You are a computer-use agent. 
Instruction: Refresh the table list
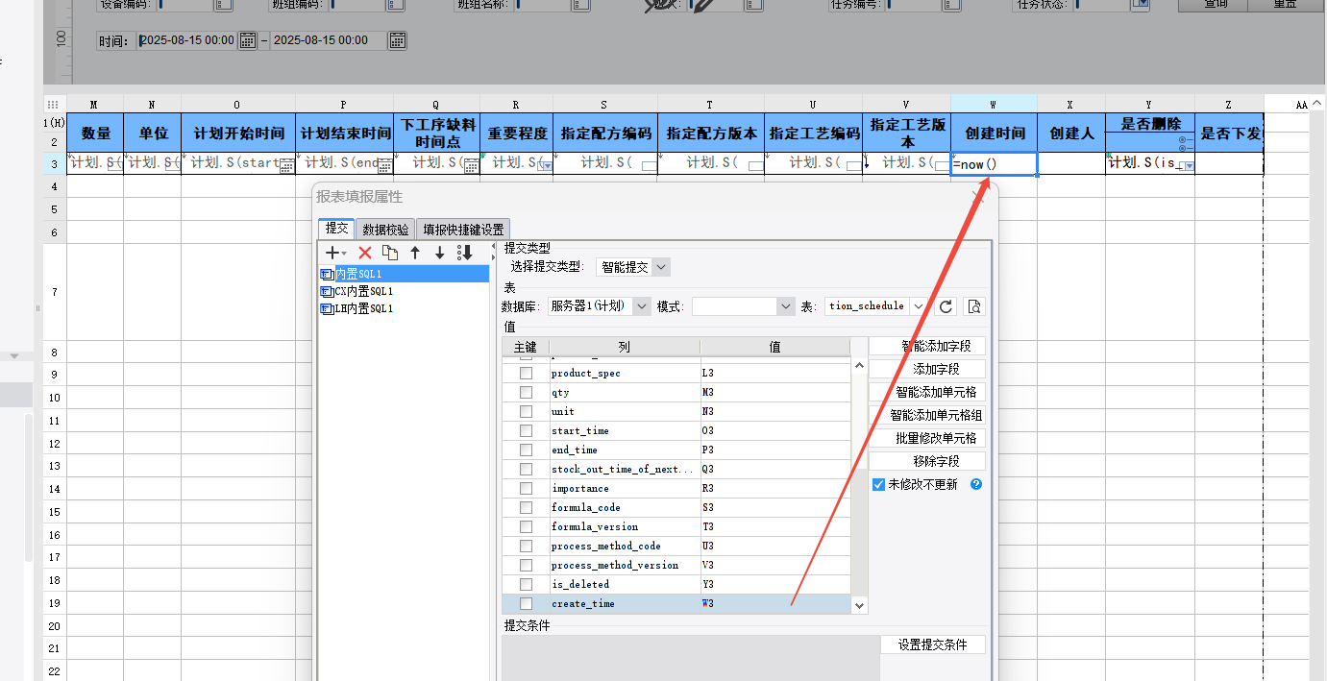(x=946, y=306)
